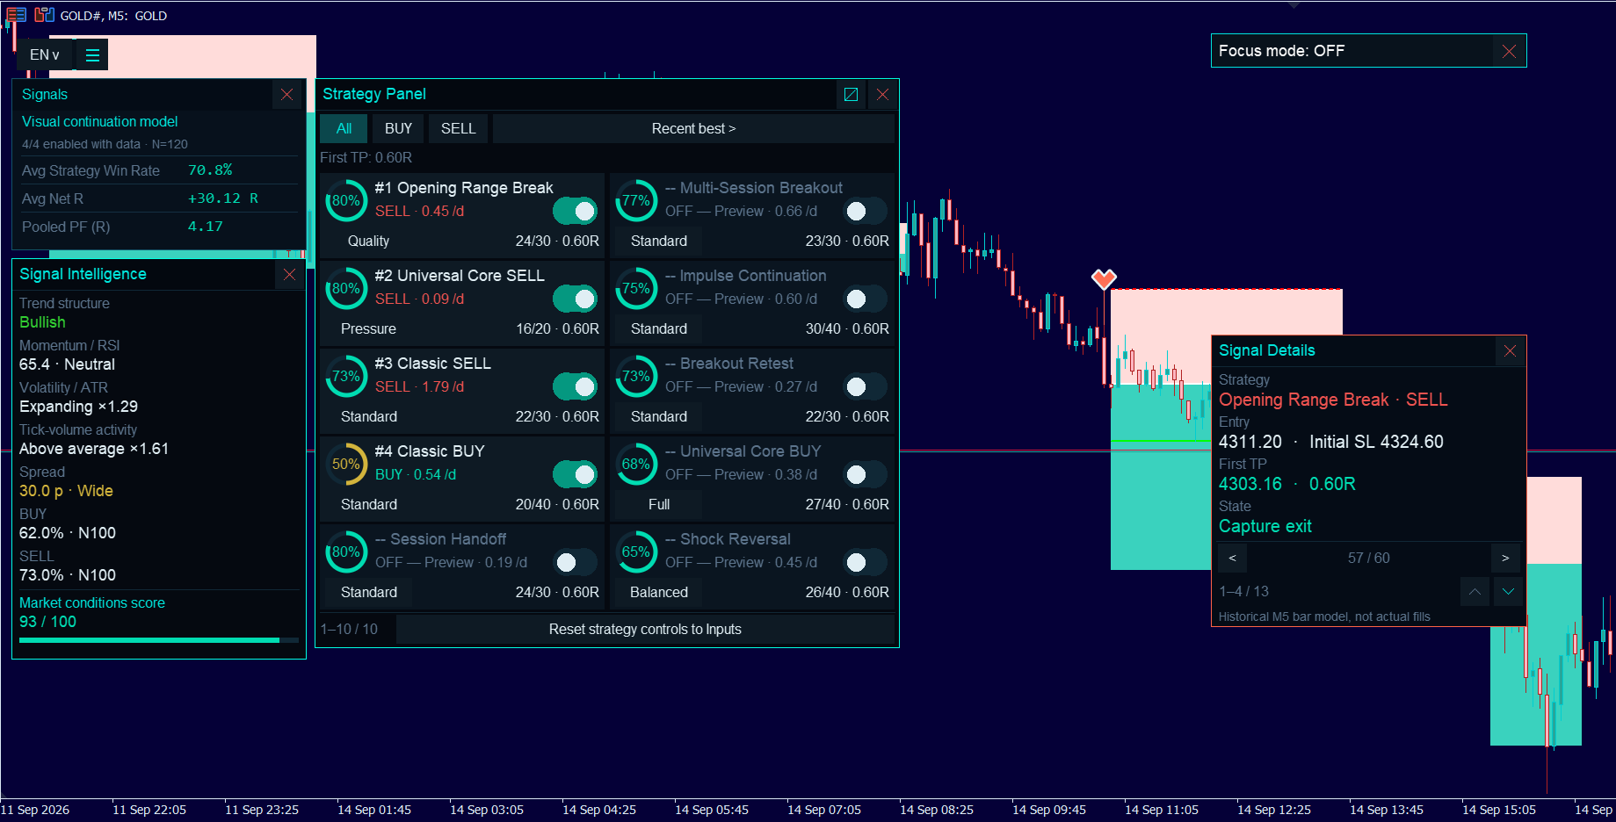The image size is (1616, 822).
Task: Close the Strategy Panel
Action: 882,94
